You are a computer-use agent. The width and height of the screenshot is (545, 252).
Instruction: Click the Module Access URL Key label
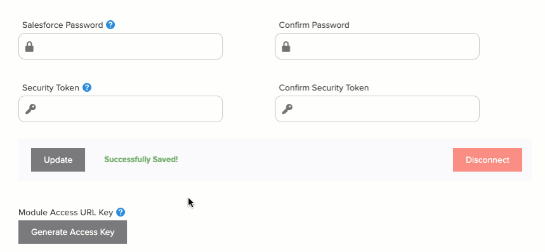point(66,213)
